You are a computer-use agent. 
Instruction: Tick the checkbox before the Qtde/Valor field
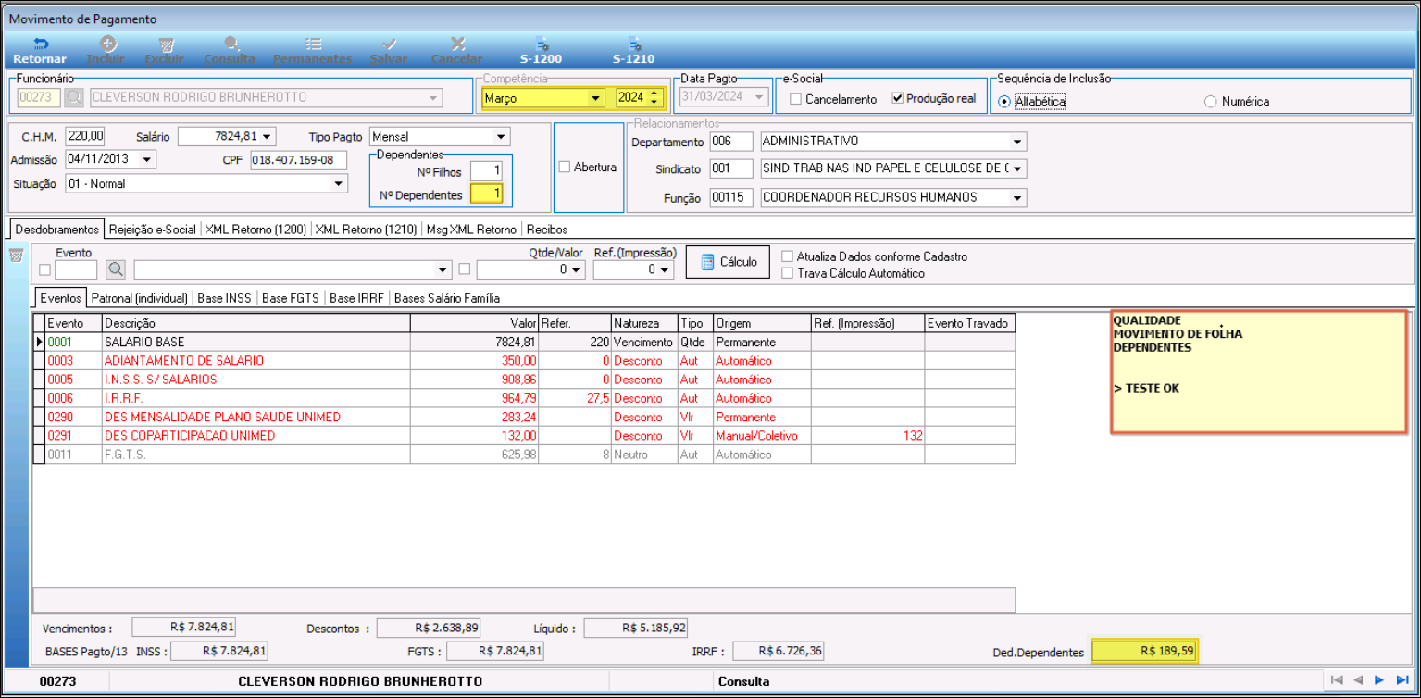466,269
